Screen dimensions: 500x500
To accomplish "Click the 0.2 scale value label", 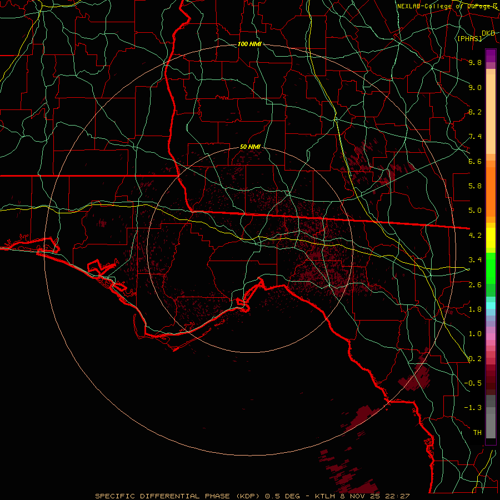I will point(475,359).
